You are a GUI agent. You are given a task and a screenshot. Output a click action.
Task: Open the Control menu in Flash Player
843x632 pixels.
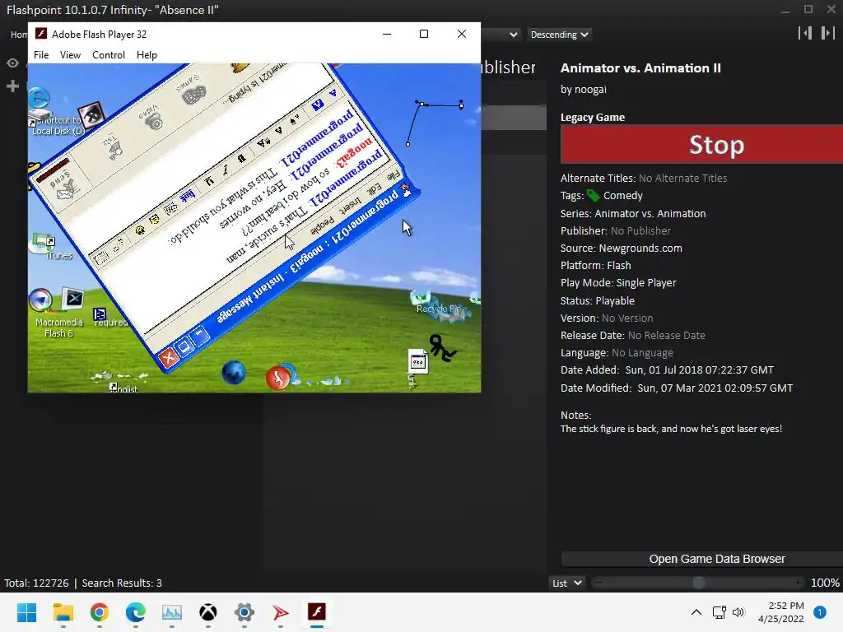pos(109,55)
